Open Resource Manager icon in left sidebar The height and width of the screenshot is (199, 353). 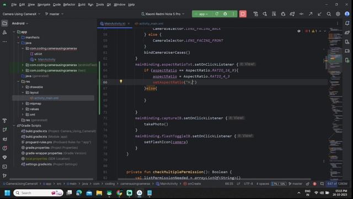point(4,33)
